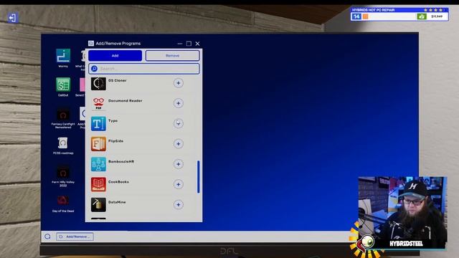This screenshot has width=459, height=258.
Task: Open the start menu on the in-game taskbar
Action: tap(48, 236)
